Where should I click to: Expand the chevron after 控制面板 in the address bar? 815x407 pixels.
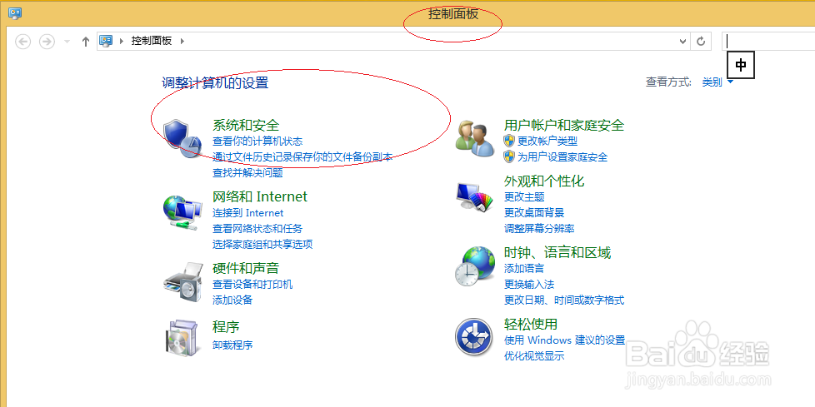[x=182, y=41]
